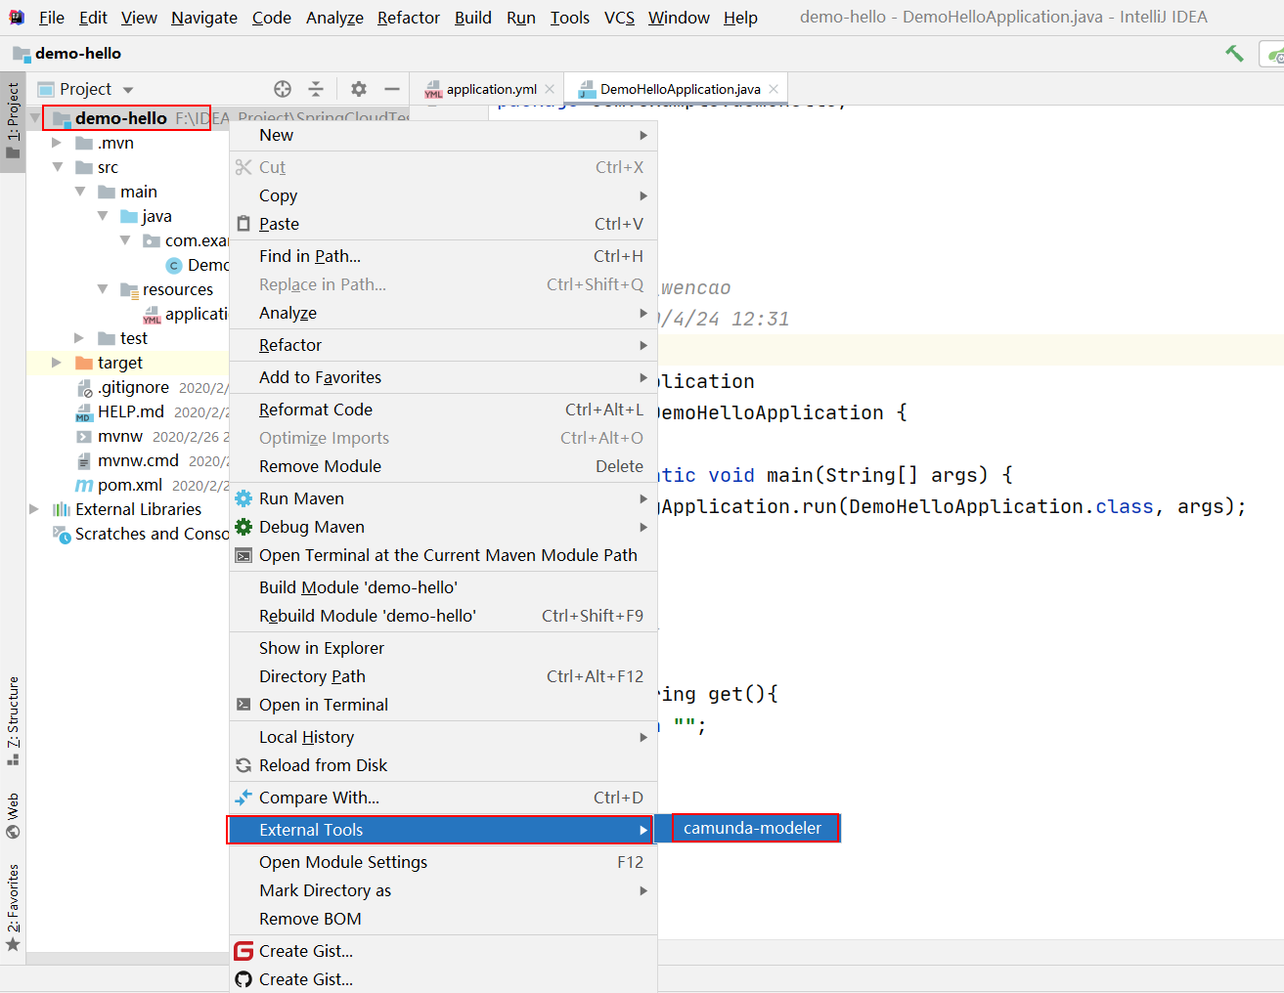Expand External Libraries node
Screen dimensions: 1284x993
pos(34,509)
